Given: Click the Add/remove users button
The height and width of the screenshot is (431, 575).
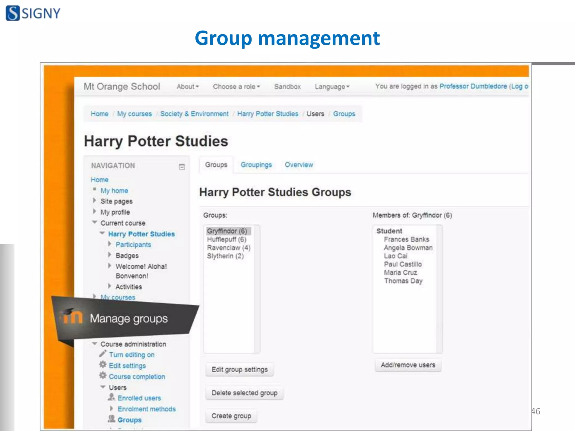Looking at the screenshot, I should point(408,365).
